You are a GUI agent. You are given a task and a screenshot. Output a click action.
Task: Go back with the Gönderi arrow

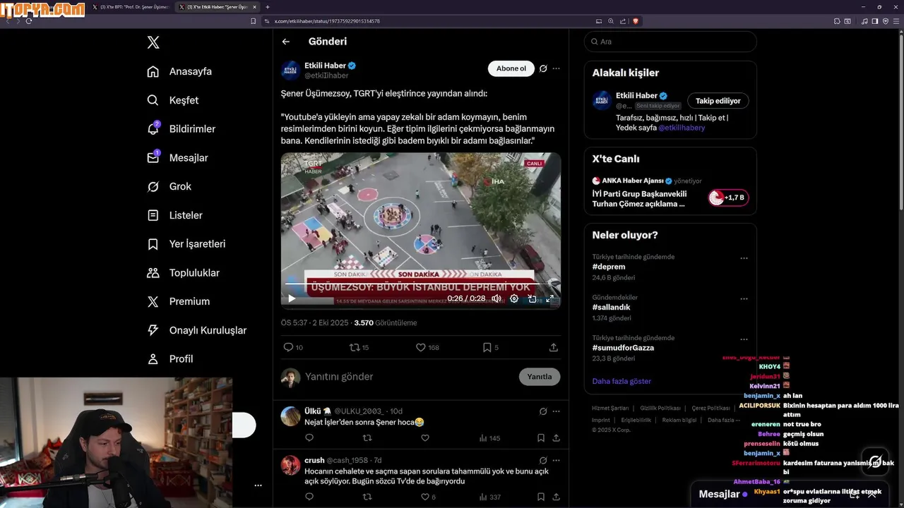click(x=285, y=42)
